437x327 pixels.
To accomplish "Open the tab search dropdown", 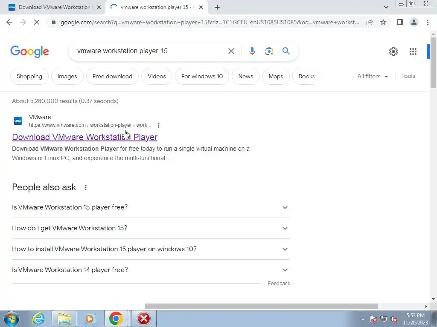I will [x=386, y=7].
